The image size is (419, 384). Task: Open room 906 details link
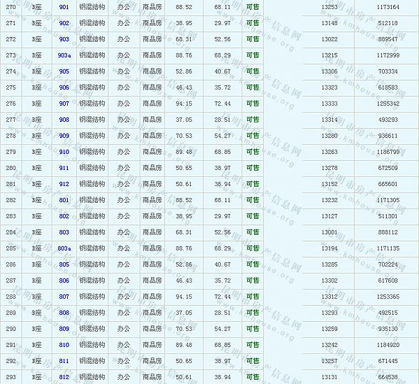[x=64, y=87]
